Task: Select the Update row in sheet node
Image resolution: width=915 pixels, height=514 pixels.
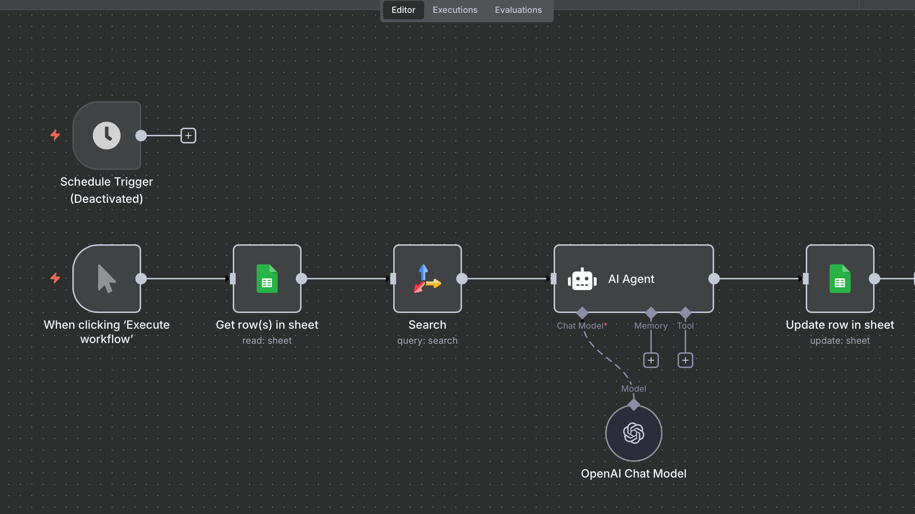Action: [840, 279]
